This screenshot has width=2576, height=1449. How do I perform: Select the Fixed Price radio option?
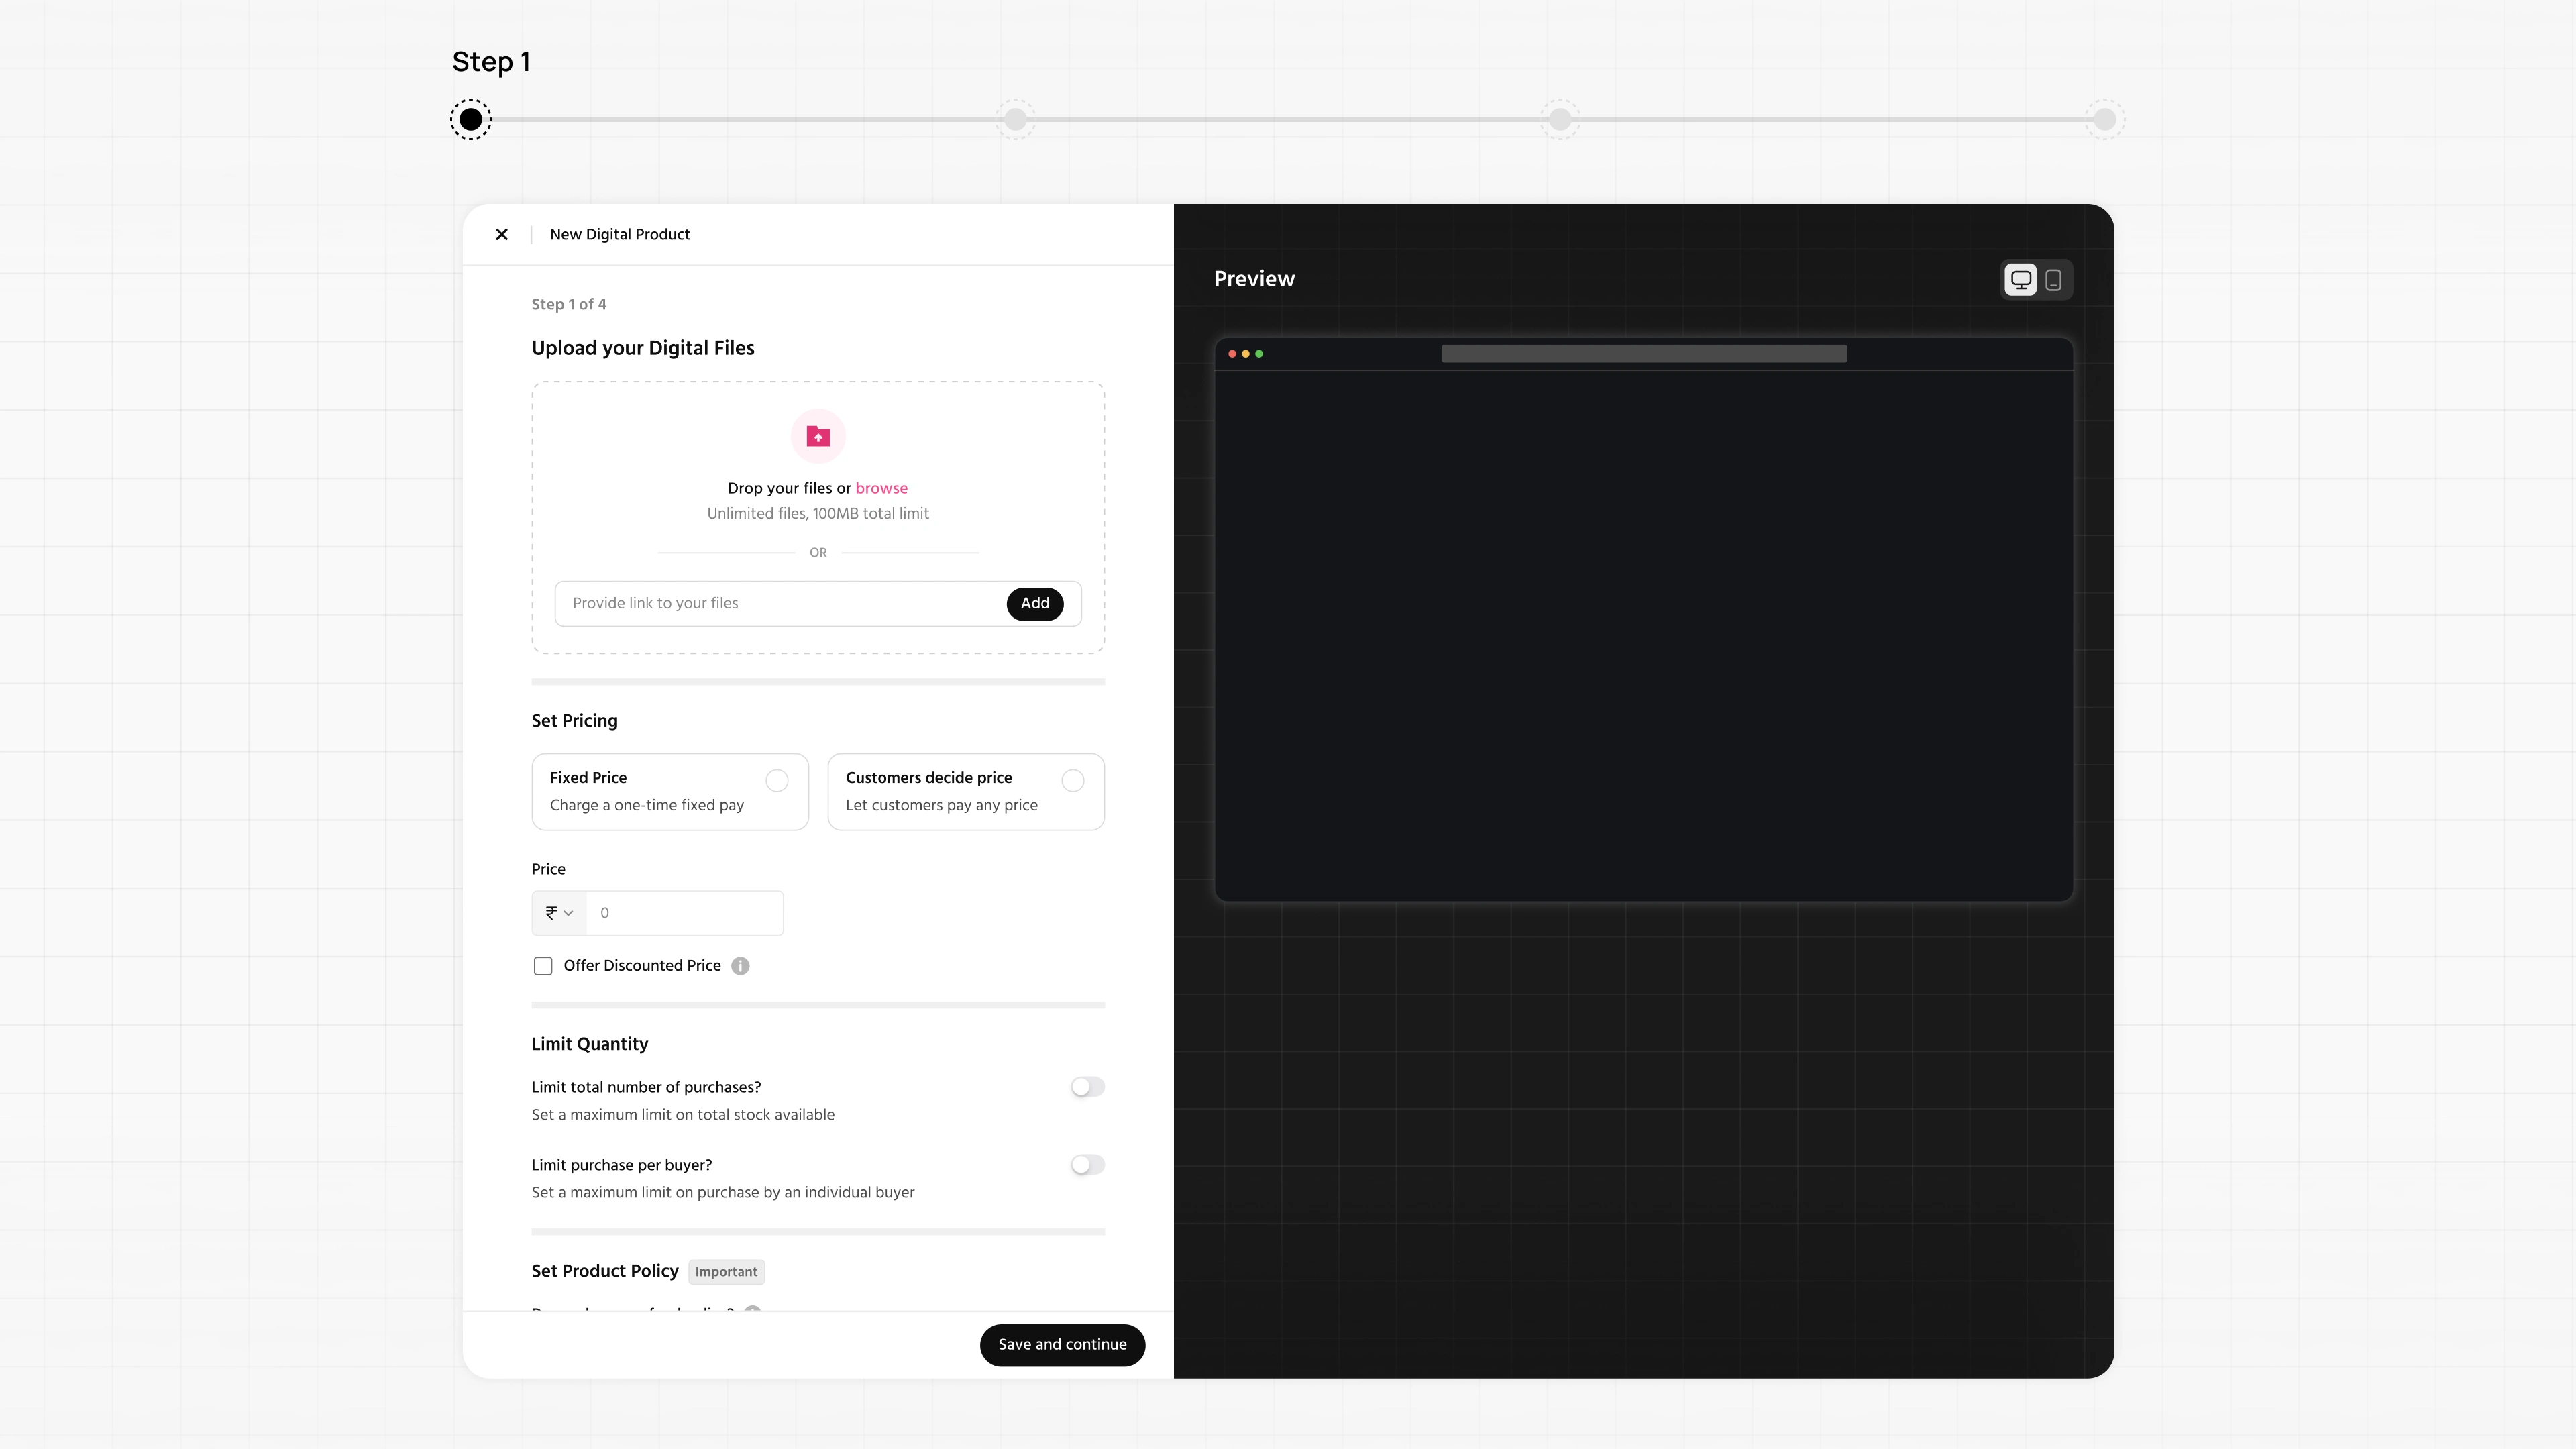tap(777, 781)
